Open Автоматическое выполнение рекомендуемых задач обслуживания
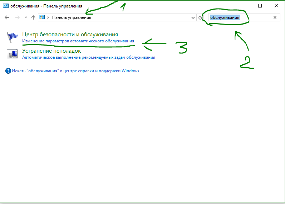This screenshot has height=204, width=285. (89, 57)
